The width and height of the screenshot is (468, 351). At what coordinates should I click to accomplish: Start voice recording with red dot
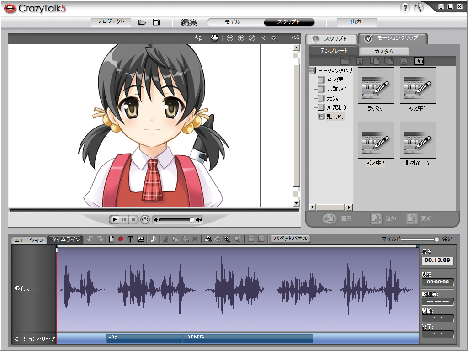(121, 239)
